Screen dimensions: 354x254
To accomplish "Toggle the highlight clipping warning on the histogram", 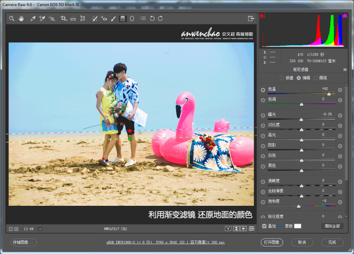I will click(x=345, y=16).
